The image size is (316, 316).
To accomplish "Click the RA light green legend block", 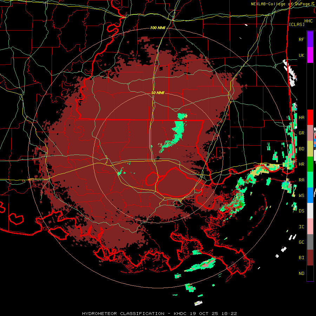I will coord(310,180).
